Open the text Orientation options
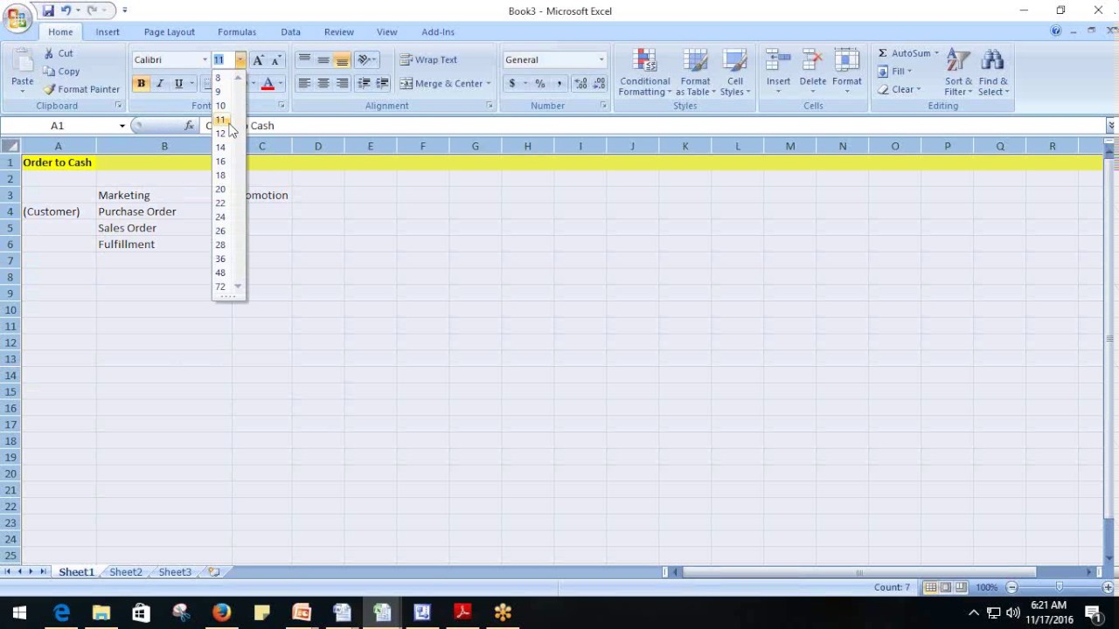Screen dimensions: 1119x629 [x=367, y=59]
